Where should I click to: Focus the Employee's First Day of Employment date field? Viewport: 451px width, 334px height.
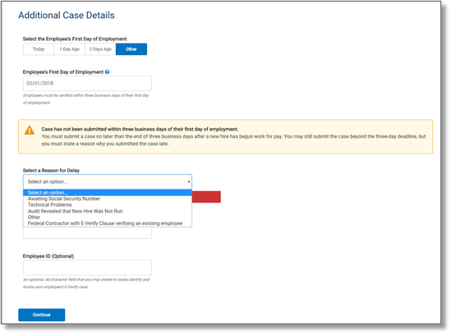coord(87,83)
